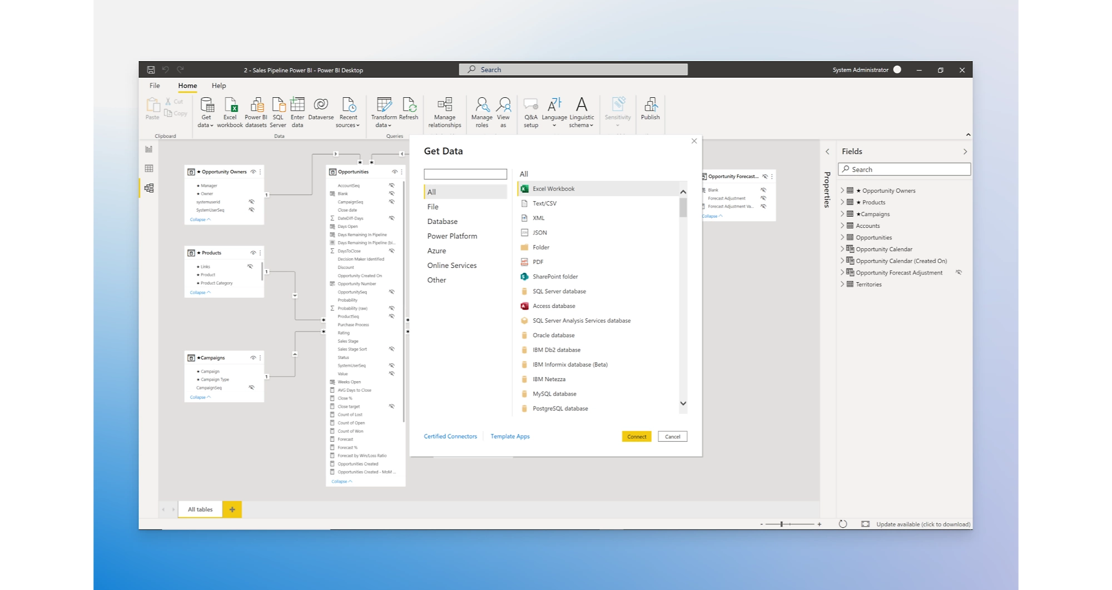
Task: Click the Manage roles icon
Action: pos(481,112)
